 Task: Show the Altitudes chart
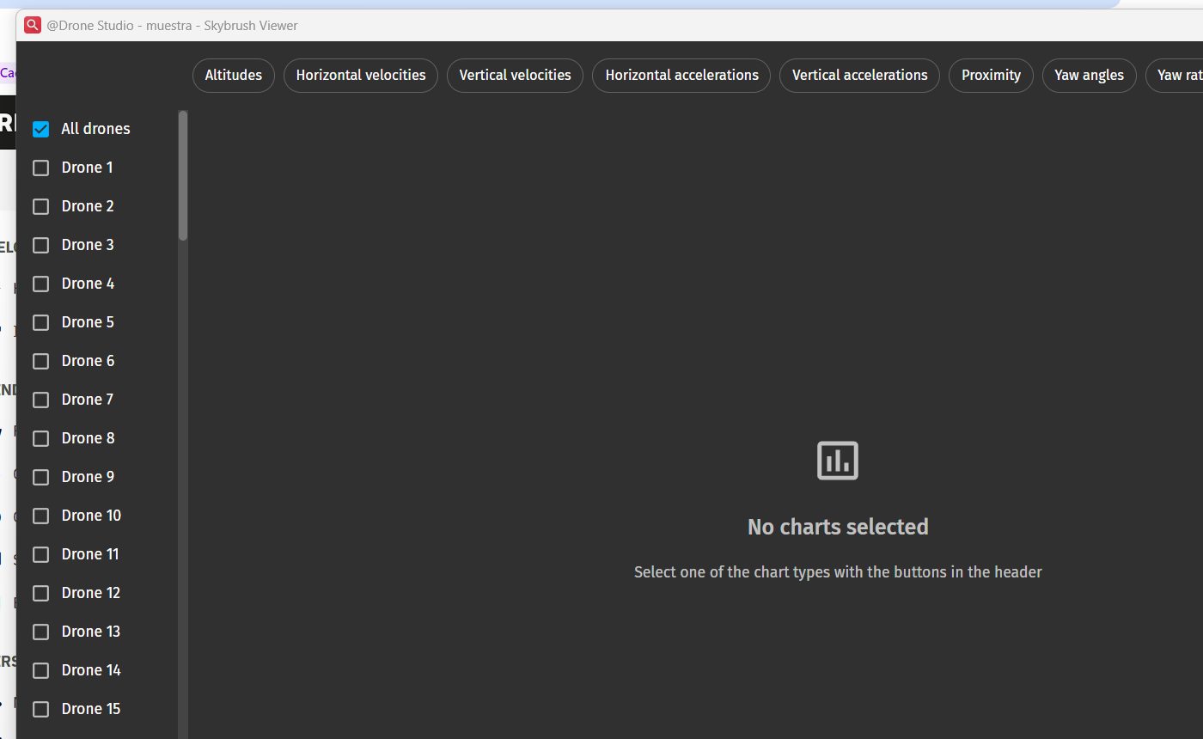[x=234, y=75]
